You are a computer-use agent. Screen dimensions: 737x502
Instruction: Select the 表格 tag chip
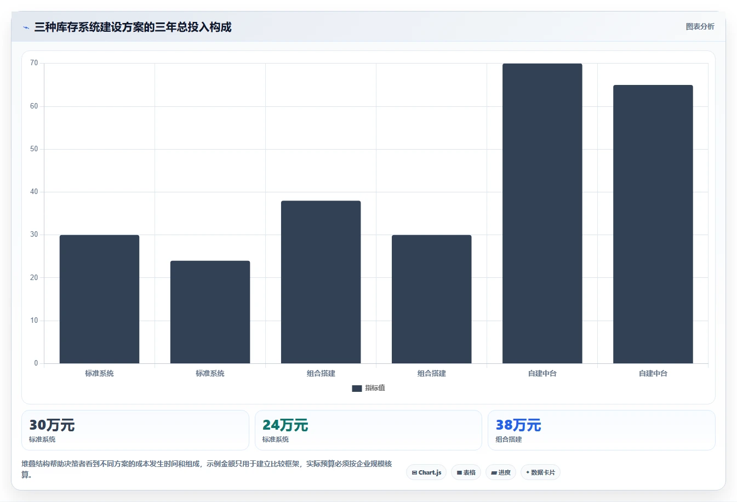466,472
